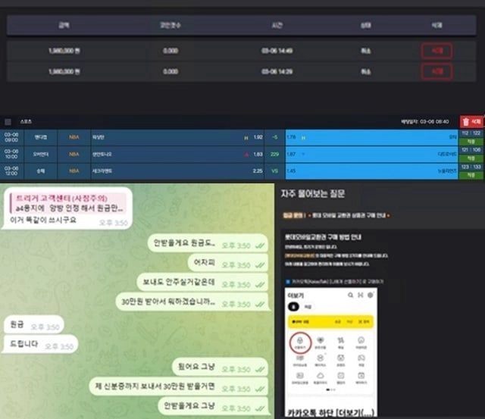Tap the red-circled gift icon
485x419 pixels.
click(x=300, y=342)
